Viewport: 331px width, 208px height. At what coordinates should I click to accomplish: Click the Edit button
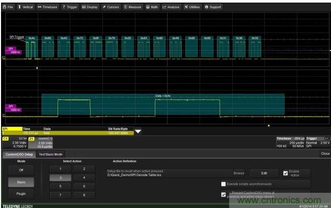[264, 173]
